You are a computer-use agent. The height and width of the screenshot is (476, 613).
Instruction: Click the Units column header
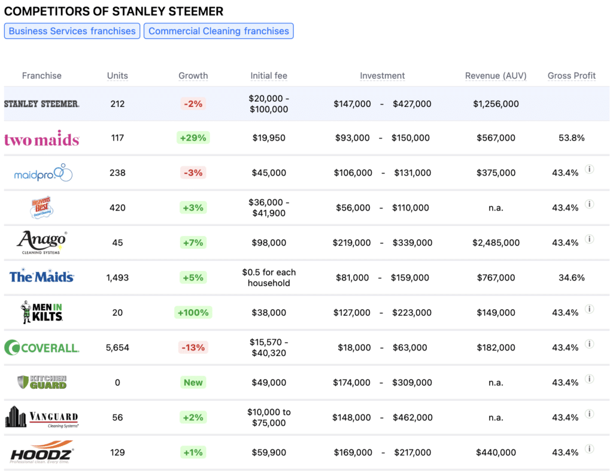(x=118, y=76)
